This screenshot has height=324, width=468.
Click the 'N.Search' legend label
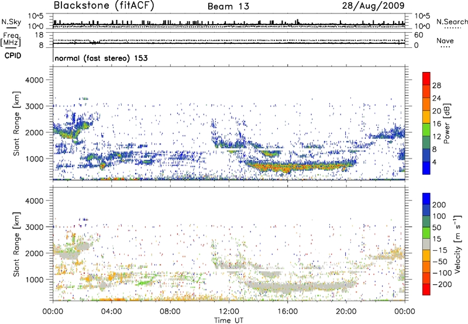click(452, 22)
